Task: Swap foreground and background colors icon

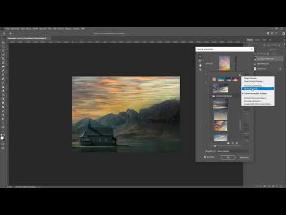Action: tap(4, 135)
